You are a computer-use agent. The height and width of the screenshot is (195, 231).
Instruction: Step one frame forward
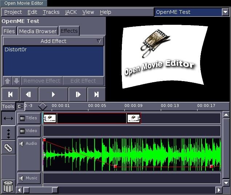[x=78, y=94]
